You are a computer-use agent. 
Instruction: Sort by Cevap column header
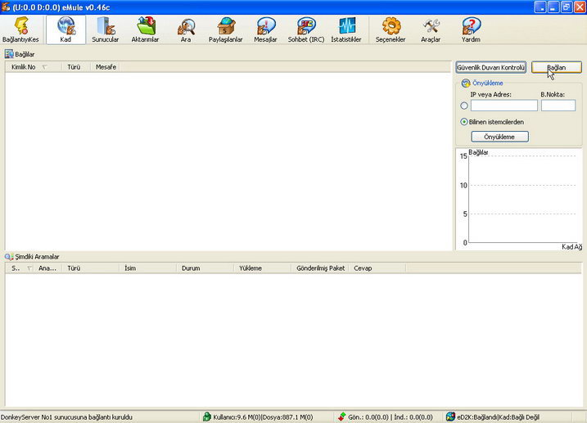click(x=377, y=268)
